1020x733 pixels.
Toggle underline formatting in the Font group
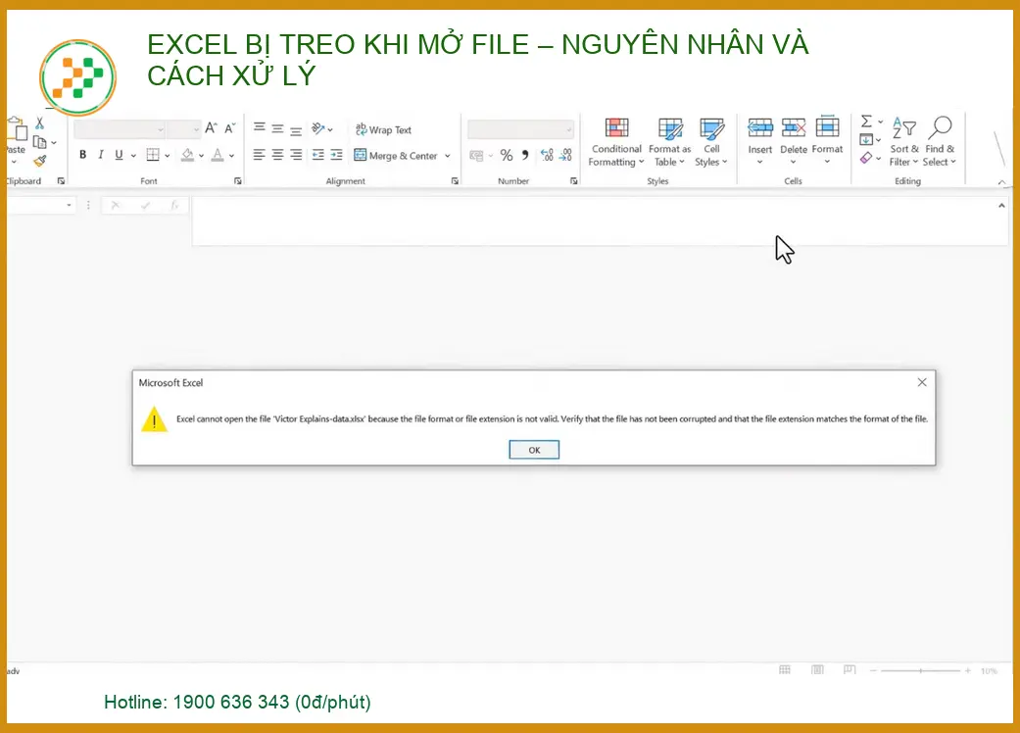[x=118, y=155]
